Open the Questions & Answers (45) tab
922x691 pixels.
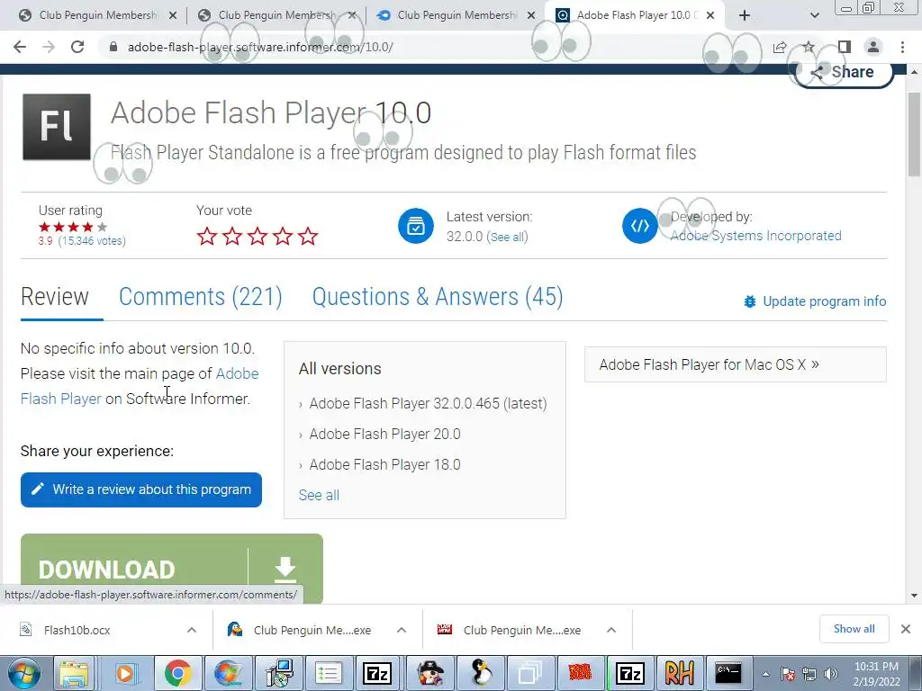[x=438, y=297]
